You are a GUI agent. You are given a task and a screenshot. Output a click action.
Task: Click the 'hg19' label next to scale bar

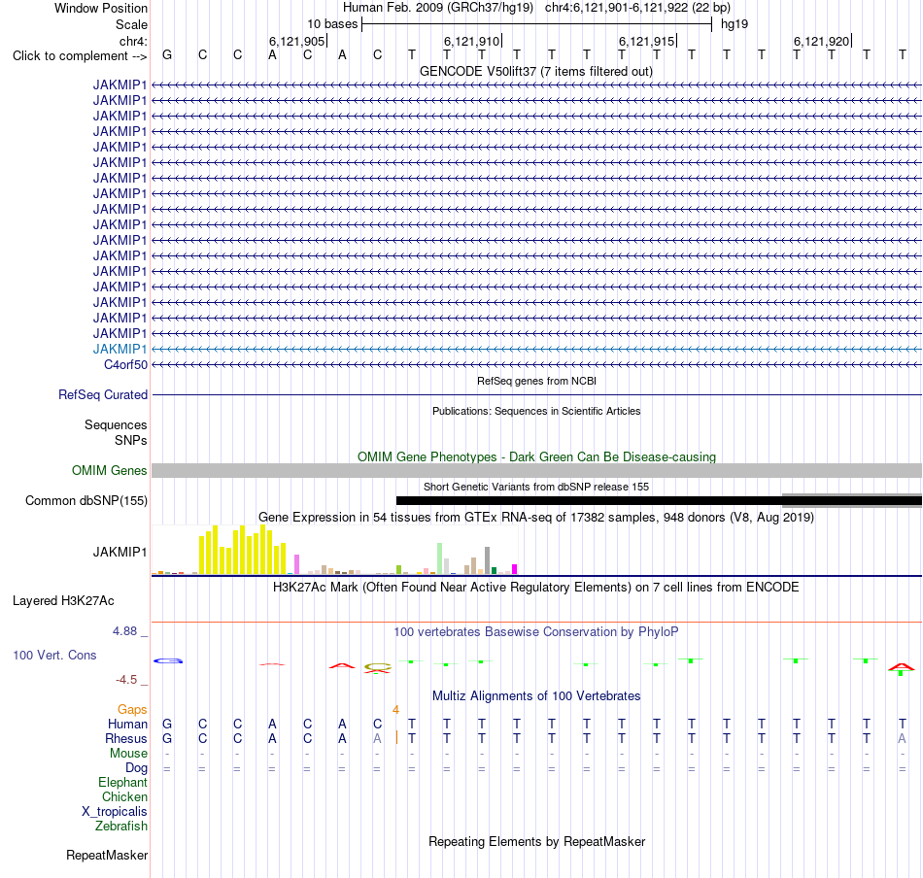point(735,24)
